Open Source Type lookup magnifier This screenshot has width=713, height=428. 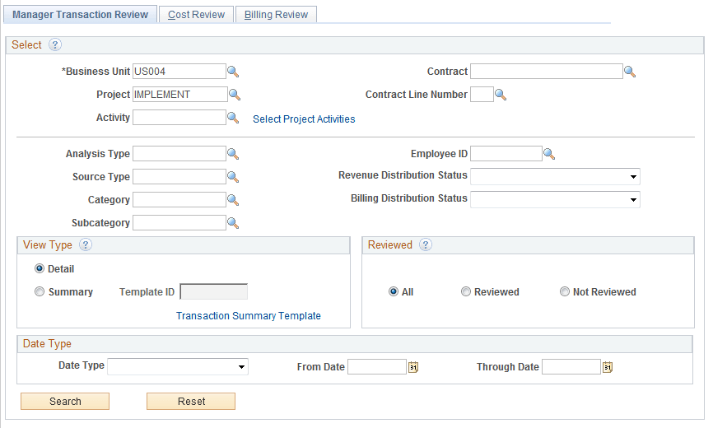233,177
